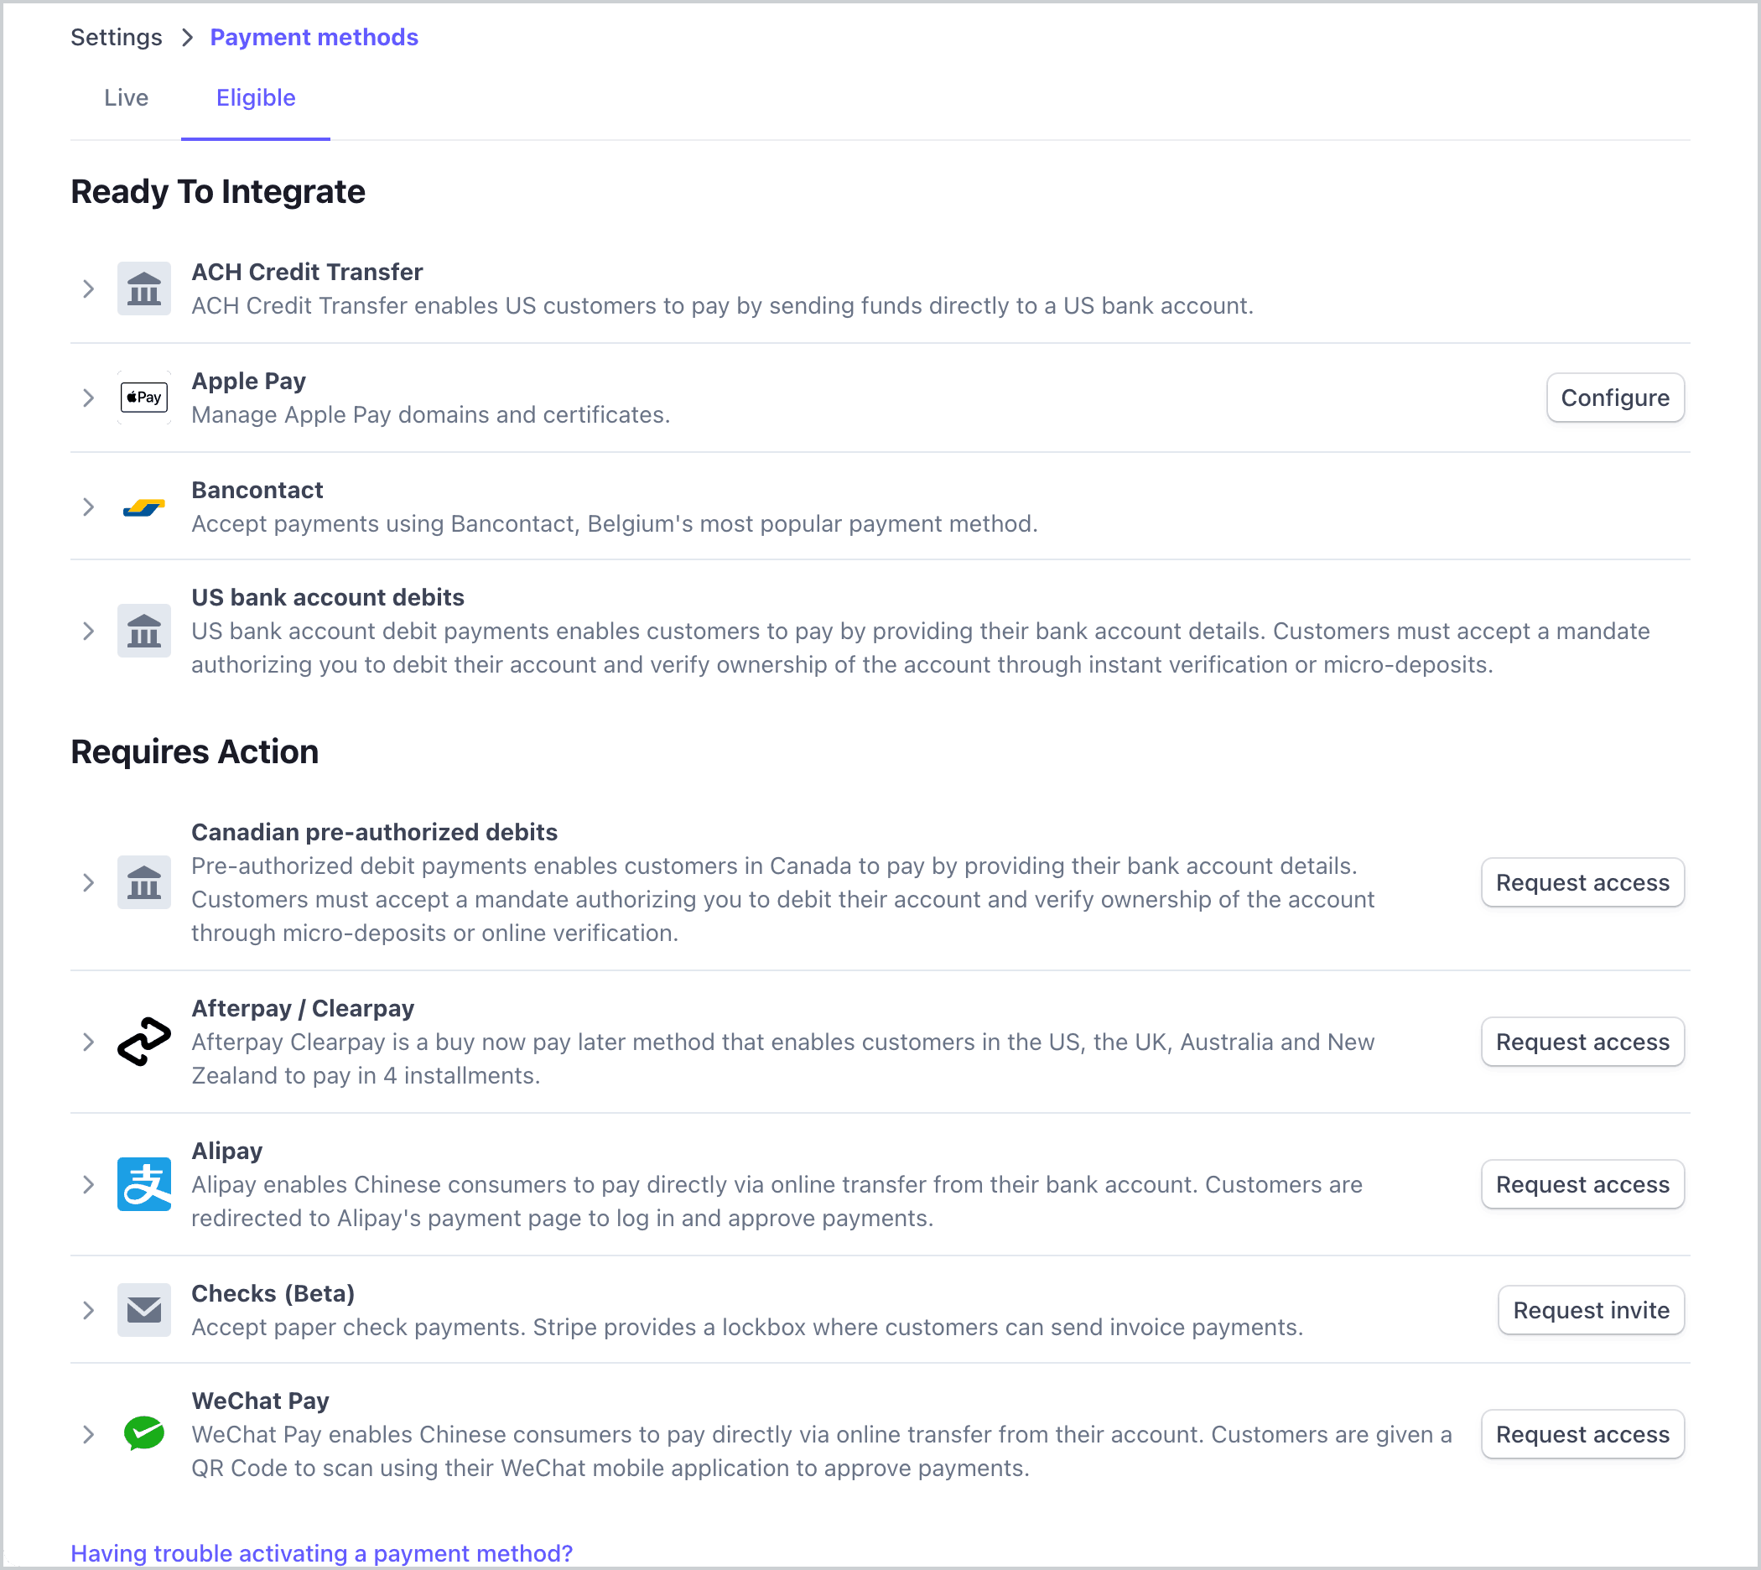Select the Eligible tab

tap(255, 97)
